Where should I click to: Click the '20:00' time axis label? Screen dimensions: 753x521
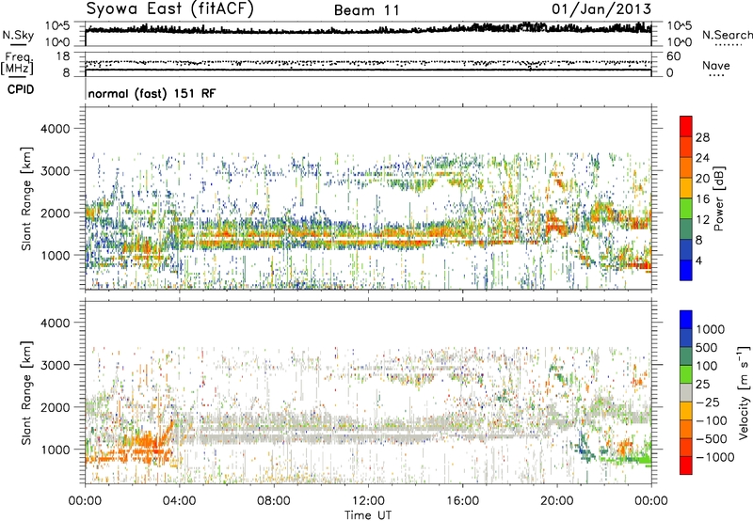[x=557, y=501]
